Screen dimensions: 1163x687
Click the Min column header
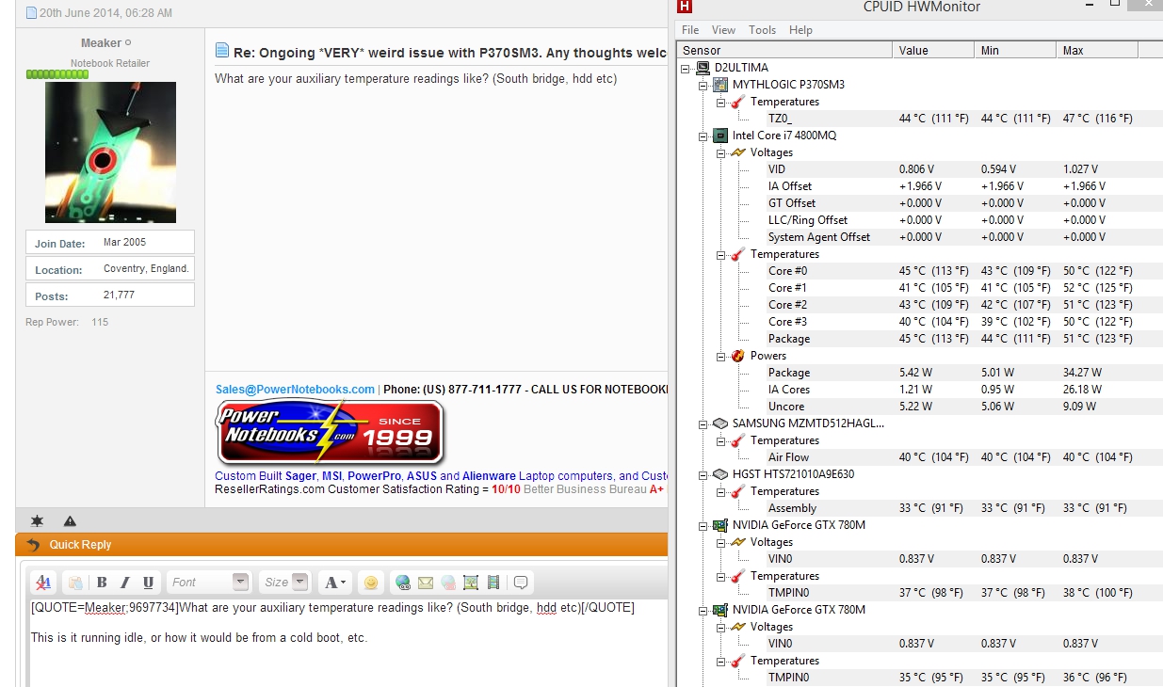pos(1014,50)
